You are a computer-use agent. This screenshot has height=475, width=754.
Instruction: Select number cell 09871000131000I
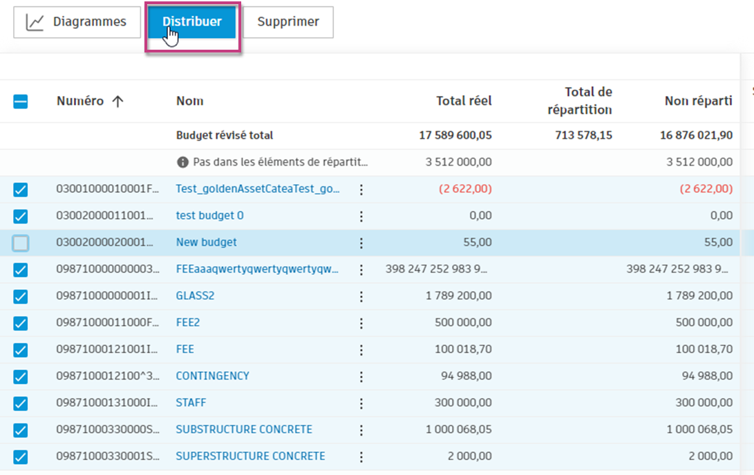106,403
